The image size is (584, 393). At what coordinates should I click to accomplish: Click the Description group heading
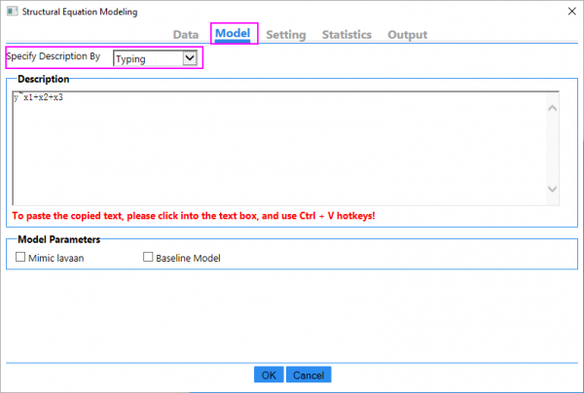pos(42,79)
